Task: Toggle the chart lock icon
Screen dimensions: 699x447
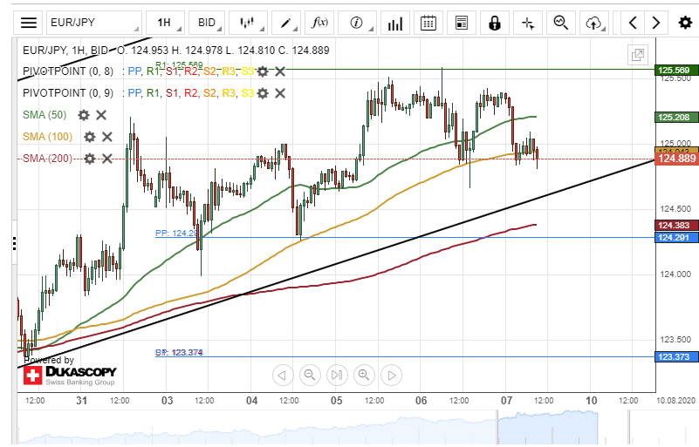Action: [495, 23]
